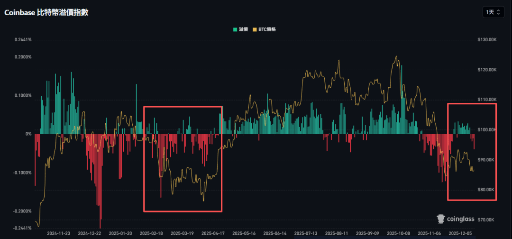The height and width of the screenshot is (239, 512).
Task: Click the 2025-06-14 date label
Action: (x=274, y=233)
